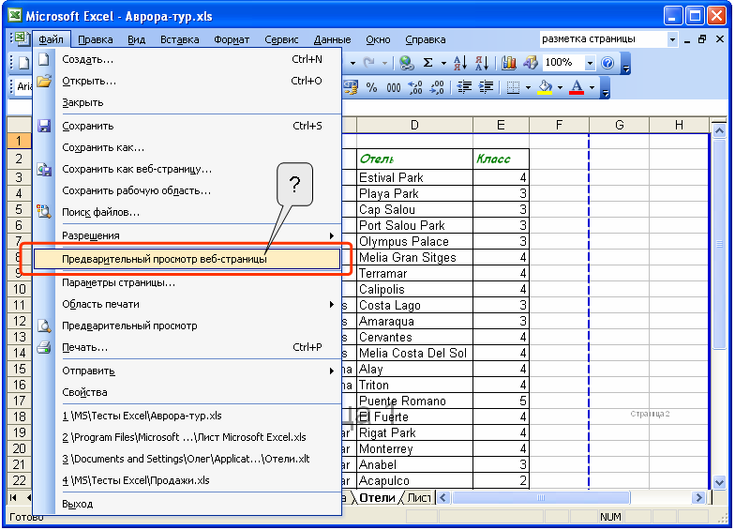The width and height of the screenshot is (735, 530).
Task: Choose Сохранить как веб-страницу... entry
Action: (x=187, y=169)
